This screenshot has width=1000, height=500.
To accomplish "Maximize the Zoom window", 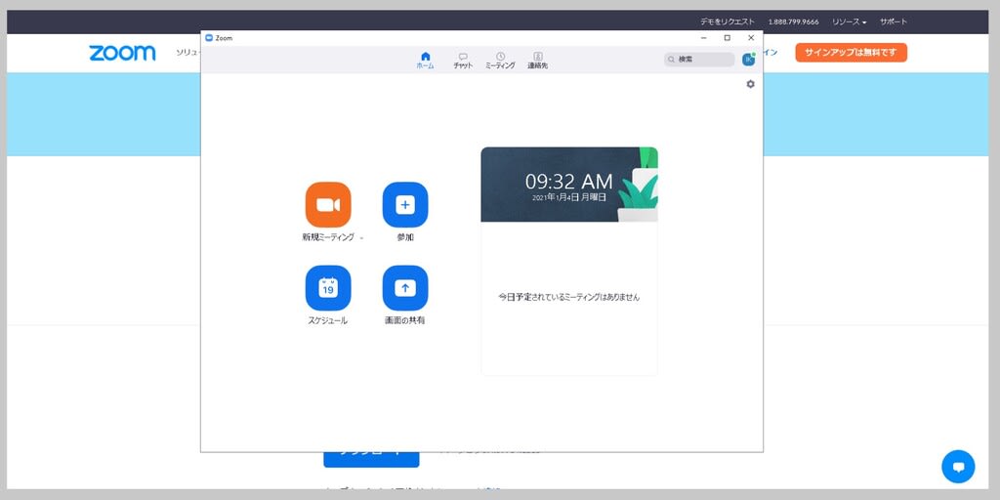I will click(x=727, y=38).
